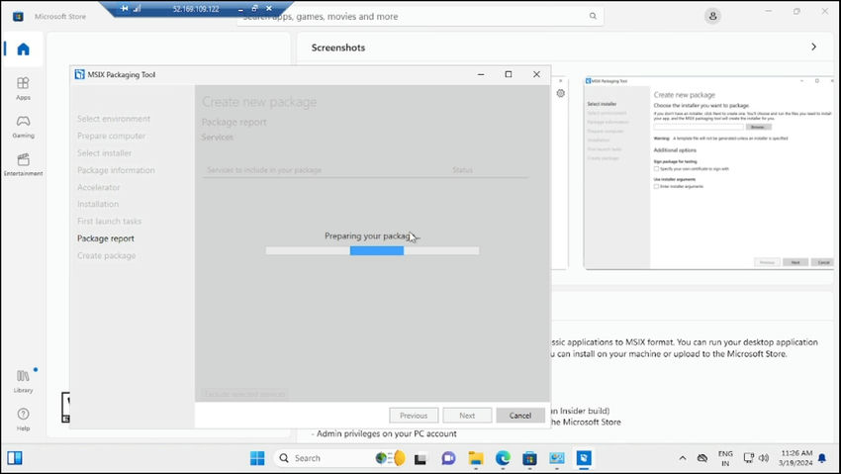Open the MSIX Packaging Tool taskbar icon

[x=584, y=458]
